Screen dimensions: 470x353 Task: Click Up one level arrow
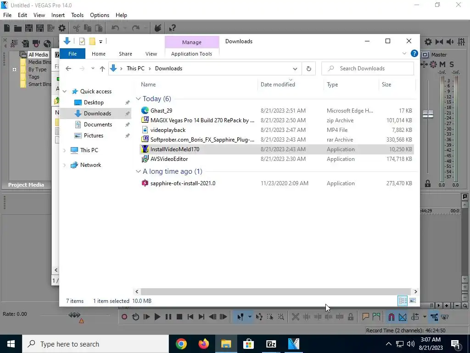tap(102, 69)
